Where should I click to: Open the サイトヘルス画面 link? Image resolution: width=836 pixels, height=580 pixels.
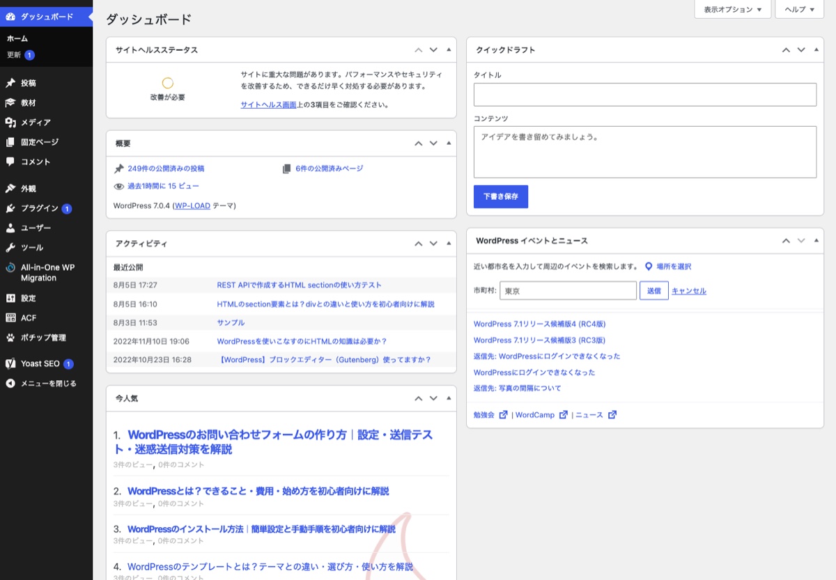pyautogui.click(x=269, y=104)
